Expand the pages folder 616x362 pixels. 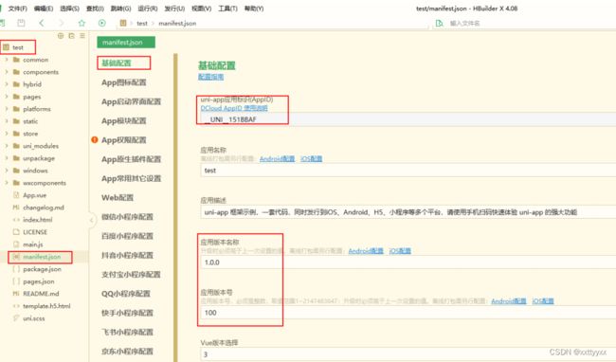7,97
